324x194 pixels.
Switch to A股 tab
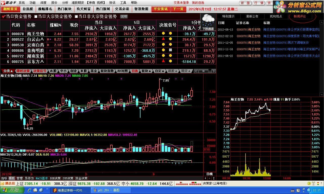coord(53,71)
